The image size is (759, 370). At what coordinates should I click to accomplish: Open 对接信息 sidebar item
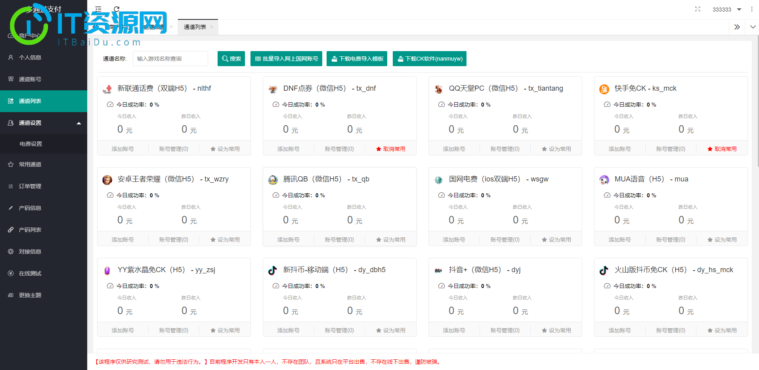tap(44, 252)
